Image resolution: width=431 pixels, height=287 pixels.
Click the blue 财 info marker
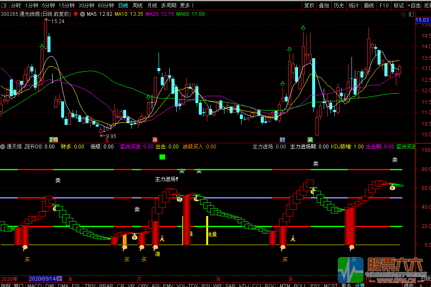[282, 140]
